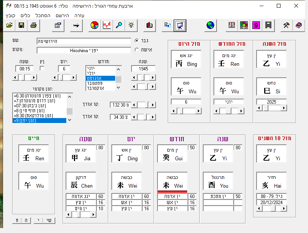Image resolution: width=308 pixels, height=233 pixels.
Task: Toggle the קיץ daylight saving checkbox
Action: click(x=42, y=68)
